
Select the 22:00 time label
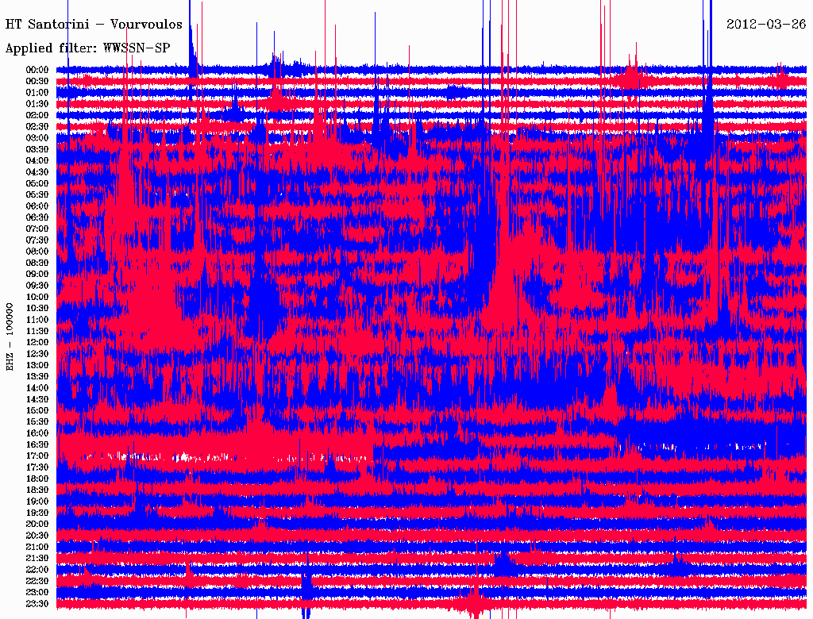pos(37,569)
